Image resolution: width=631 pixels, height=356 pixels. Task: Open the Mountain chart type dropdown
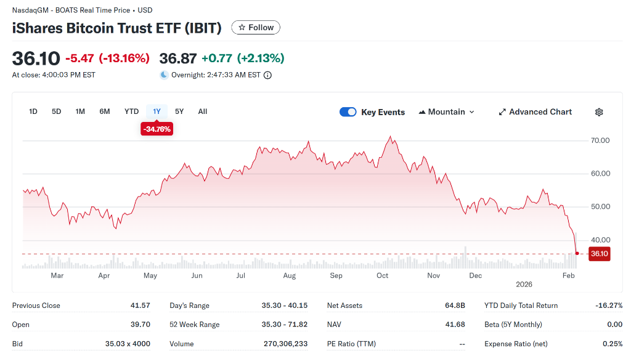[x=447, y=112]
